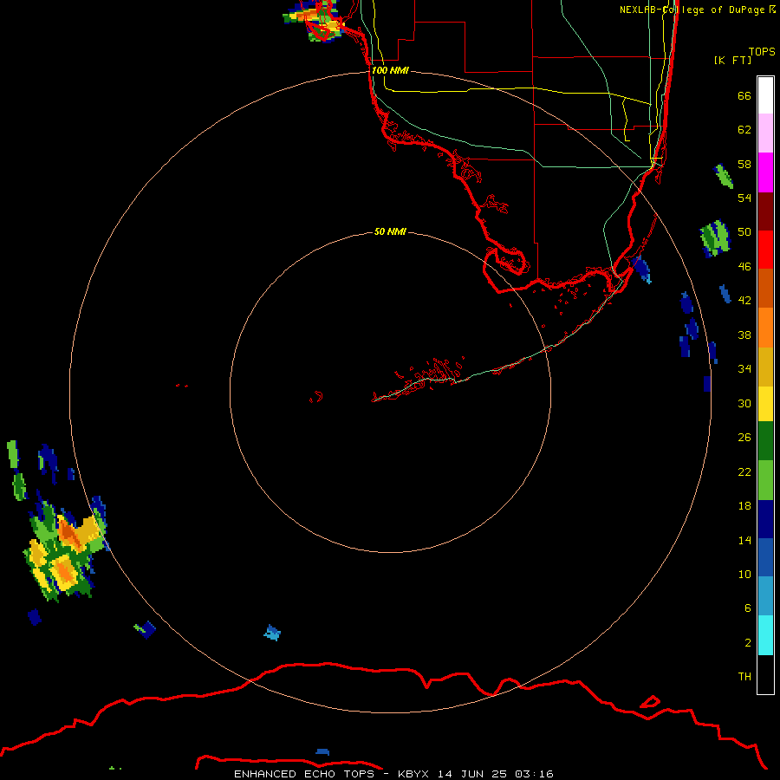Click the 'TH' legend label
The image size is (780, 780).
coord(744,677)
